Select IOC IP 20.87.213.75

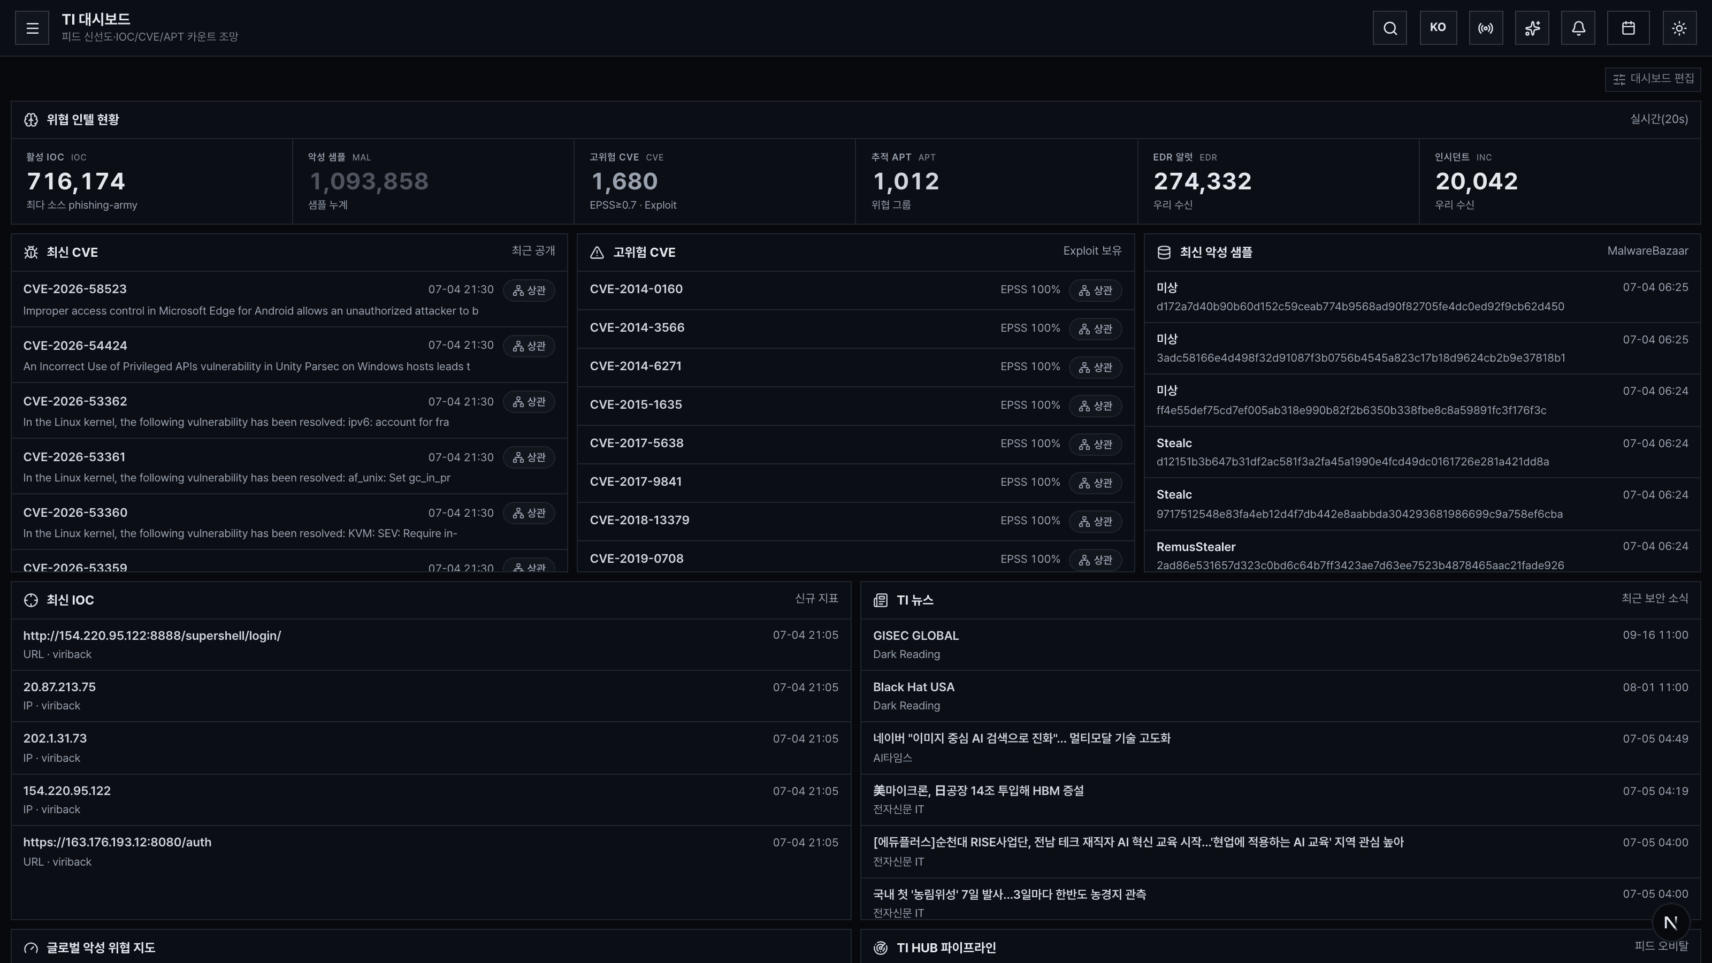[x=431, y=696]
